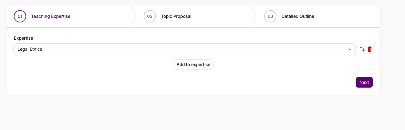Screen dimensions: 405x130
Task: Click the 'Detailed Outline' label text
Action: click(x=298, y=16)
